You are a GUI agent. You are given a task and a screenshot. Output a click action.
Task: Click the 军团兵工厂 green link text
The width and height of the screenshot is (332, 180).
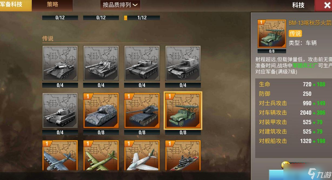(304, 66)
